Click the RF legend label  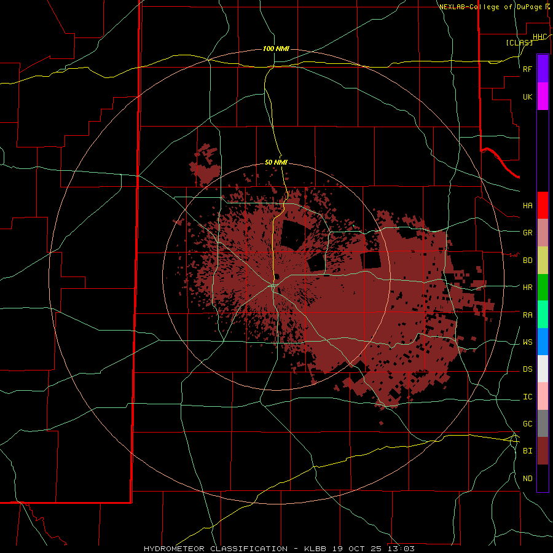coord(527,69)
